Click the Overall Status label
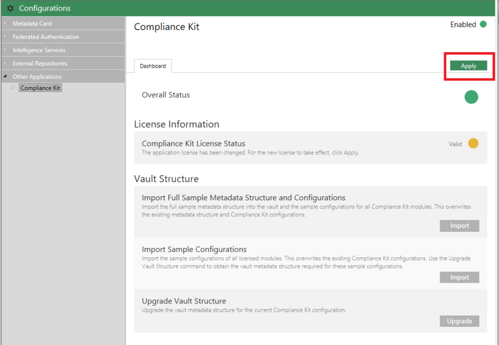Viewport: 499px width, 345px height. coord(166,95)
